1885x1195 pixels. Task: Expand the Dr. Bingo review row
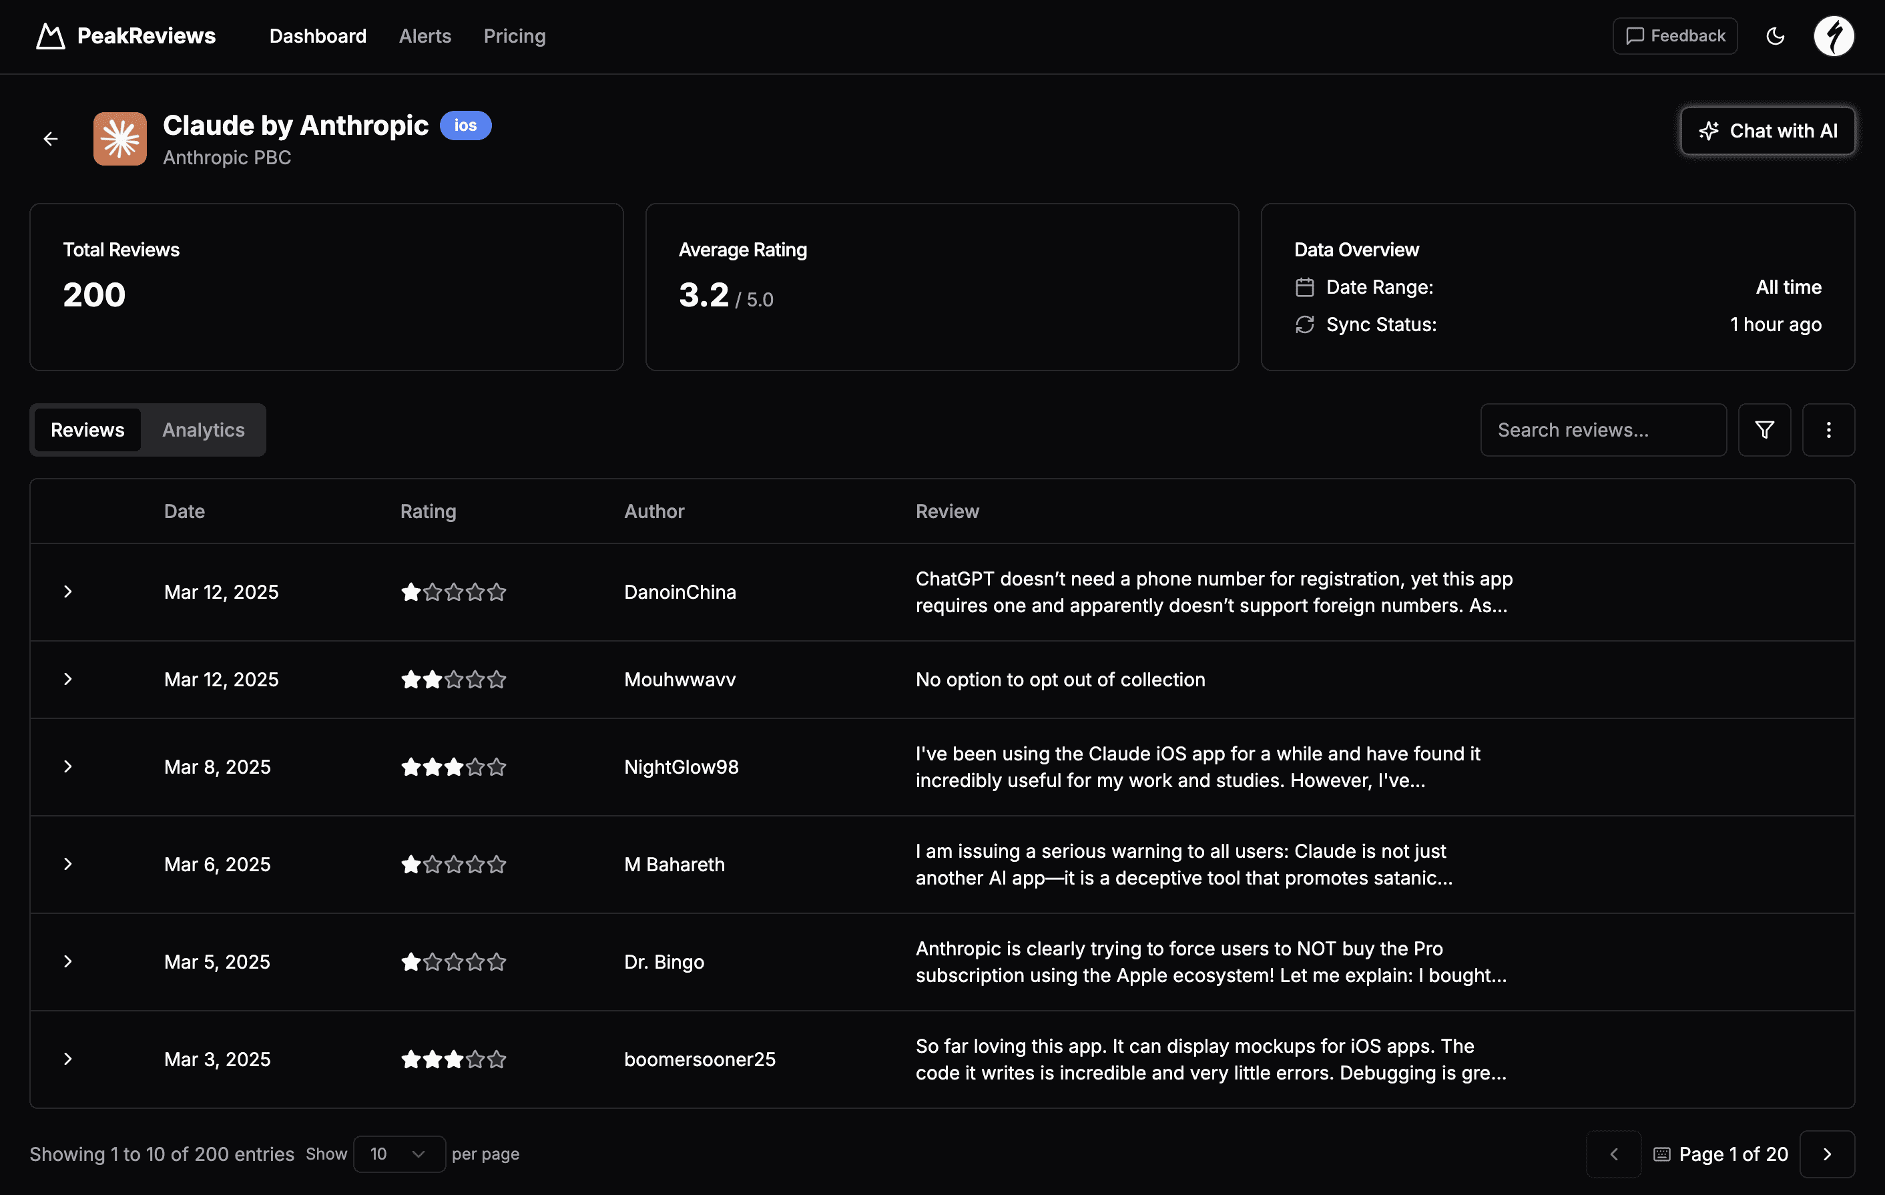click(68, 961)
